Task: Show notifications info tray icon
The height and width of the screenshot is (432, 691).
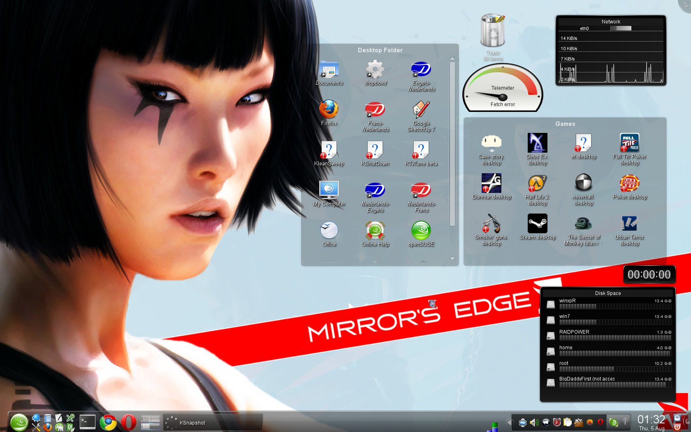Action: (625, 422)
